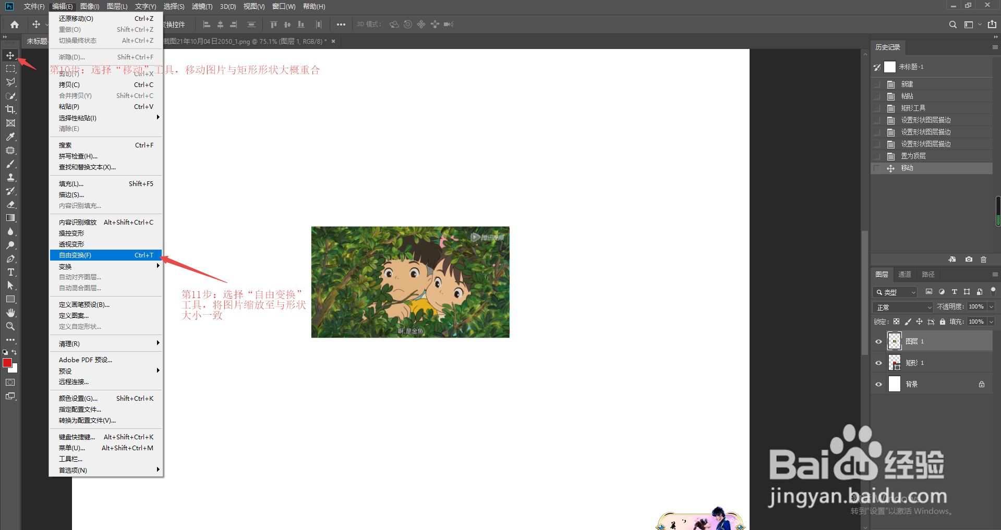Select the Move tool in the toolbox

[10, 55]
